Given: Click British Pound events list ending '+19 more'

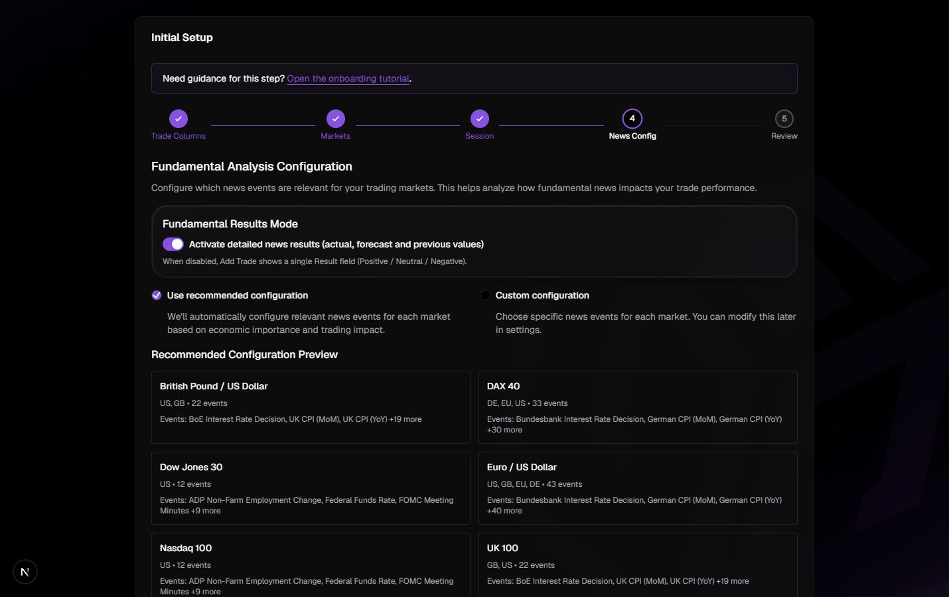Looking at the screenshot, I should point(291,419).
